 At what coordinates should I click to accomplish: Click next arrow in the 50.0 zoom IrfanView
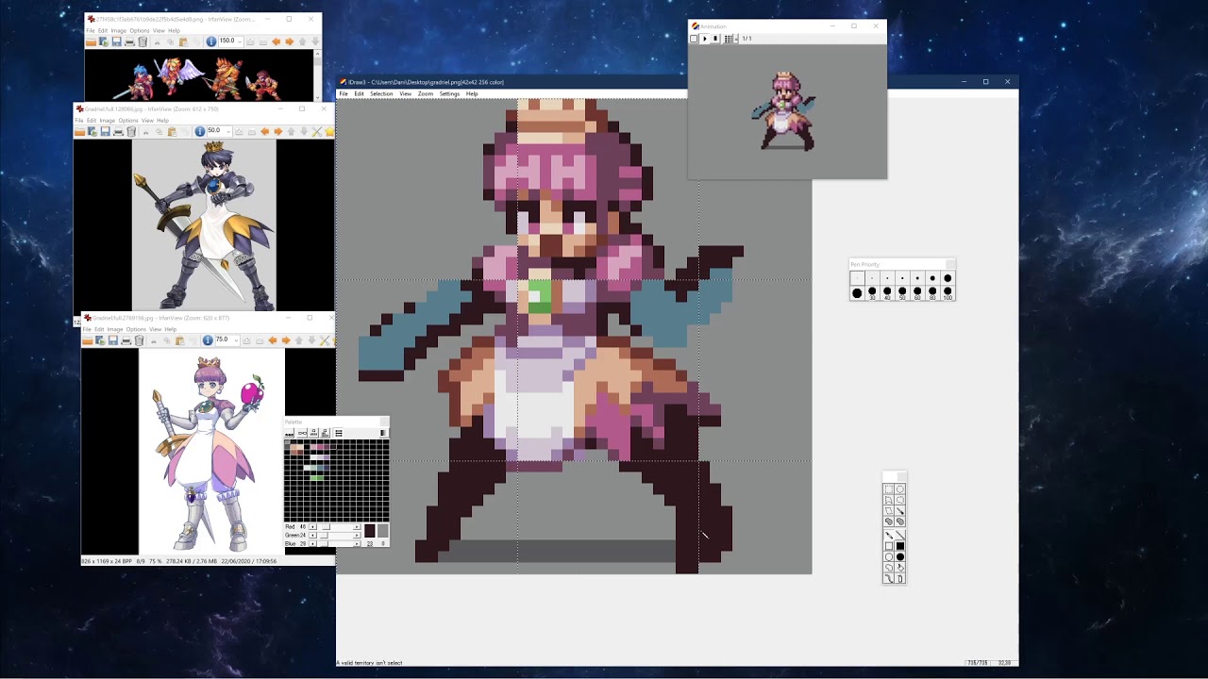click(278, 131)
